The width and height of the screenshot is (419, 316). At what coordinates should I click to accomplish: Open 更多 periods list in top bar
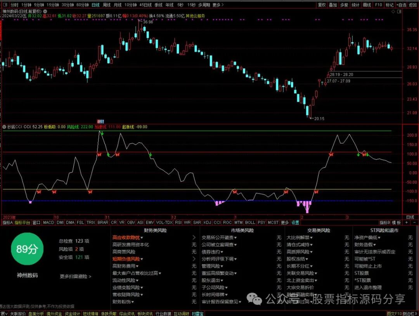[x=218, y=5]
